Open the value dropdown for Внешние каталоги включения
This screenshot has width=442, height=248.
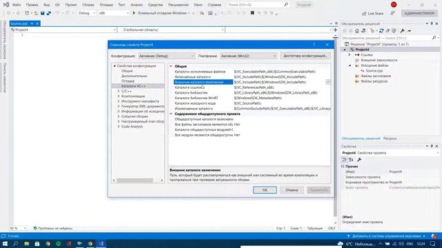click(328, 82)
